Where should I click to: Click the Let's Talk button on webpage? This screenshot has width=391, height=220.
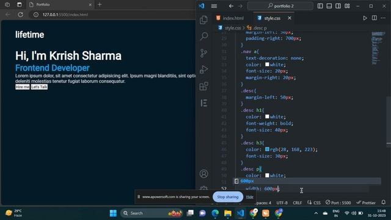point(39,87)
